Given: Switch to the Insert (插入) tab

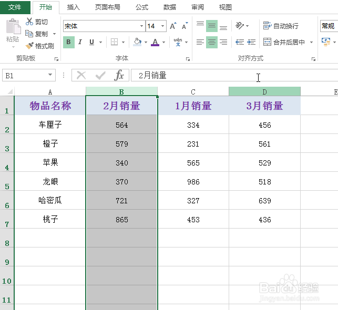Looking at the screenshot, I should 73,7.
